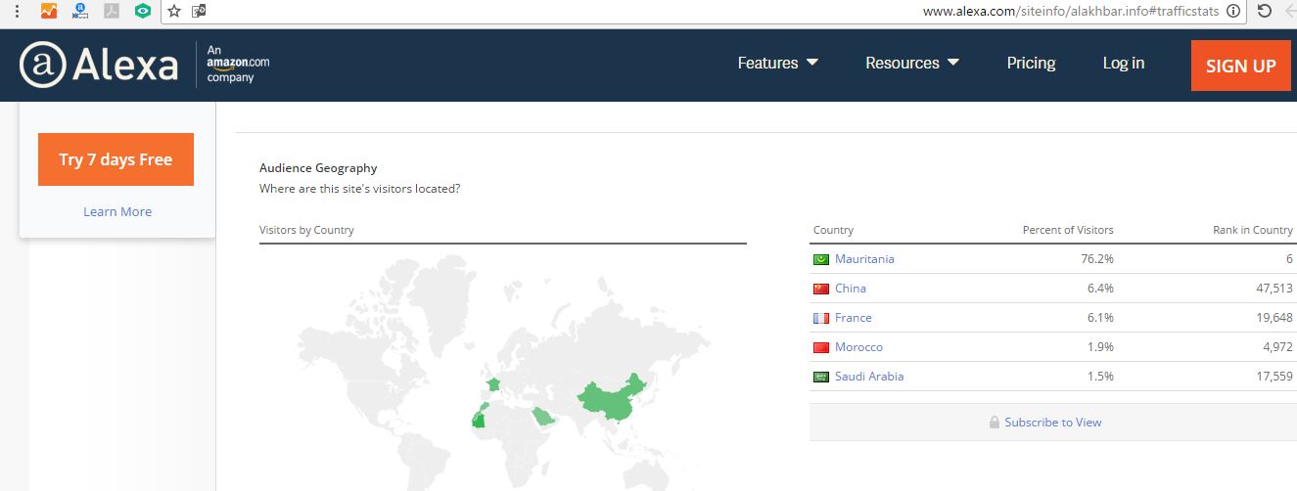Screen dimensions: 1297x491
Task: Reload the page with the refresh icon
Action: (x=1264, y=12)
